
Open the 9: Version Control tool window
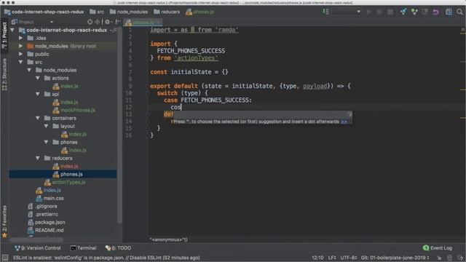point(38,248)
